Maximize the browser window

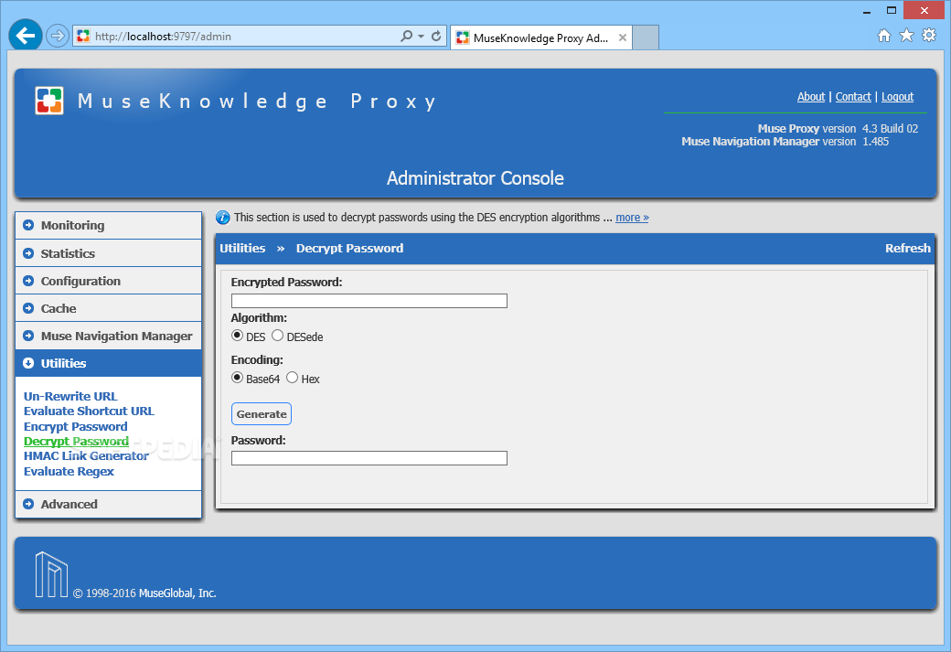pos(891,10)
